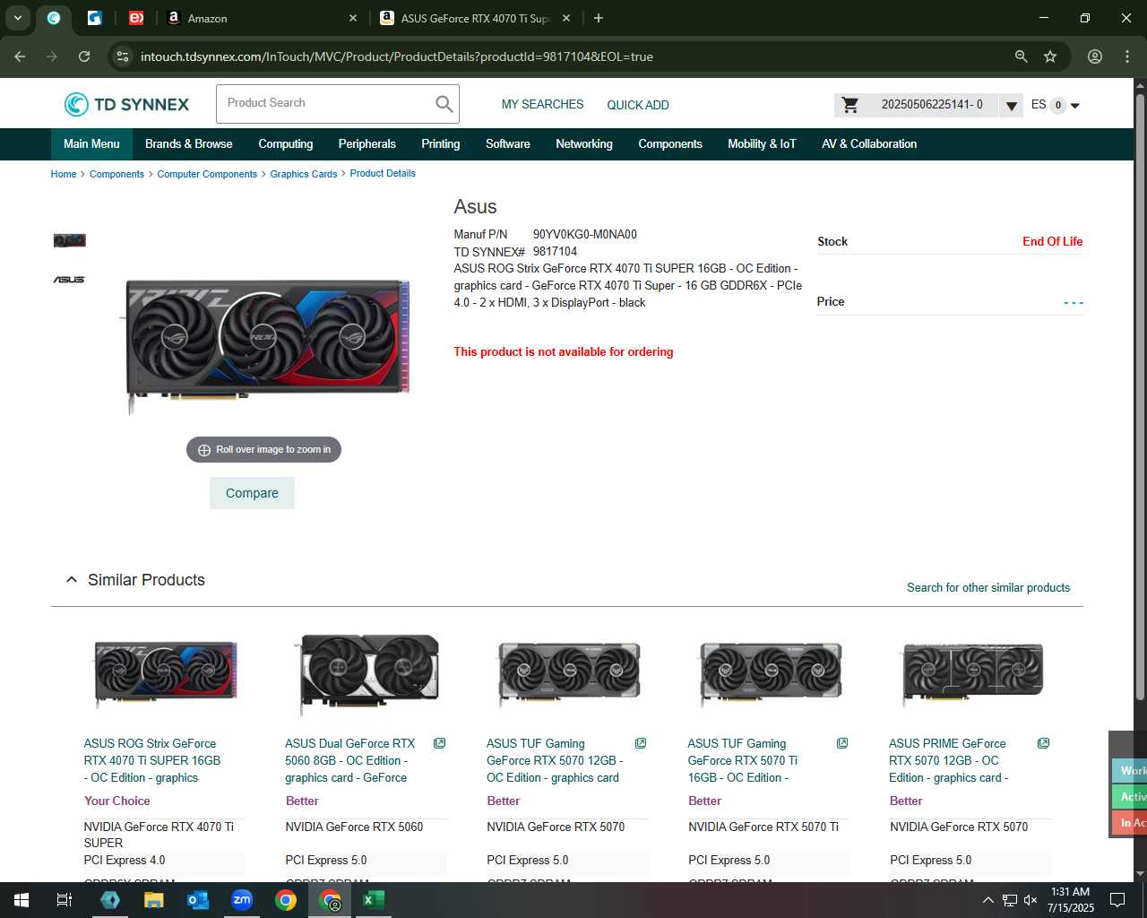Open the browser tab search dropdown
The image size is (1147, 918).
pos(18,18)
